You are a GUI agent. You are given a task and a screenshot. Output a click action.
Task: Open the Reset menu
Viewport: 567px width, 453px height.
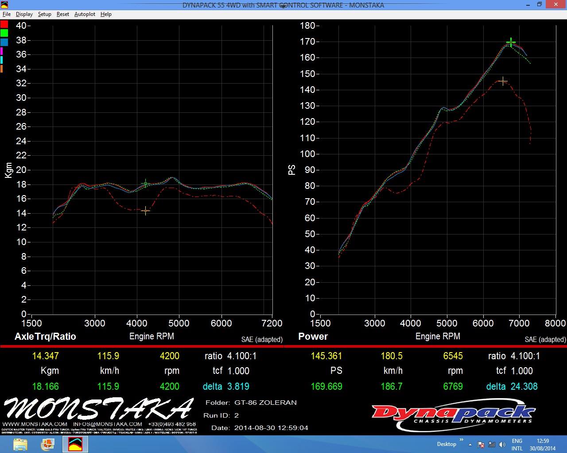(63, 14)
